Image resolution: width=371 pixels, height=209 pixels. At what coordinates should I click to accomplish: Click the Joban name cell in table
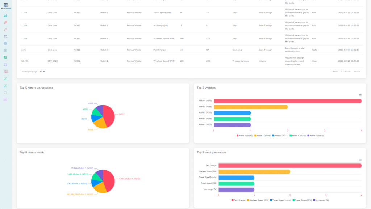314,61
